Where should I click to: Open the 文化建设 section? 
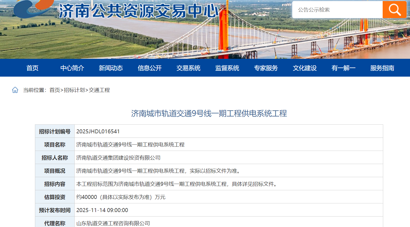[x=304, y=68]
